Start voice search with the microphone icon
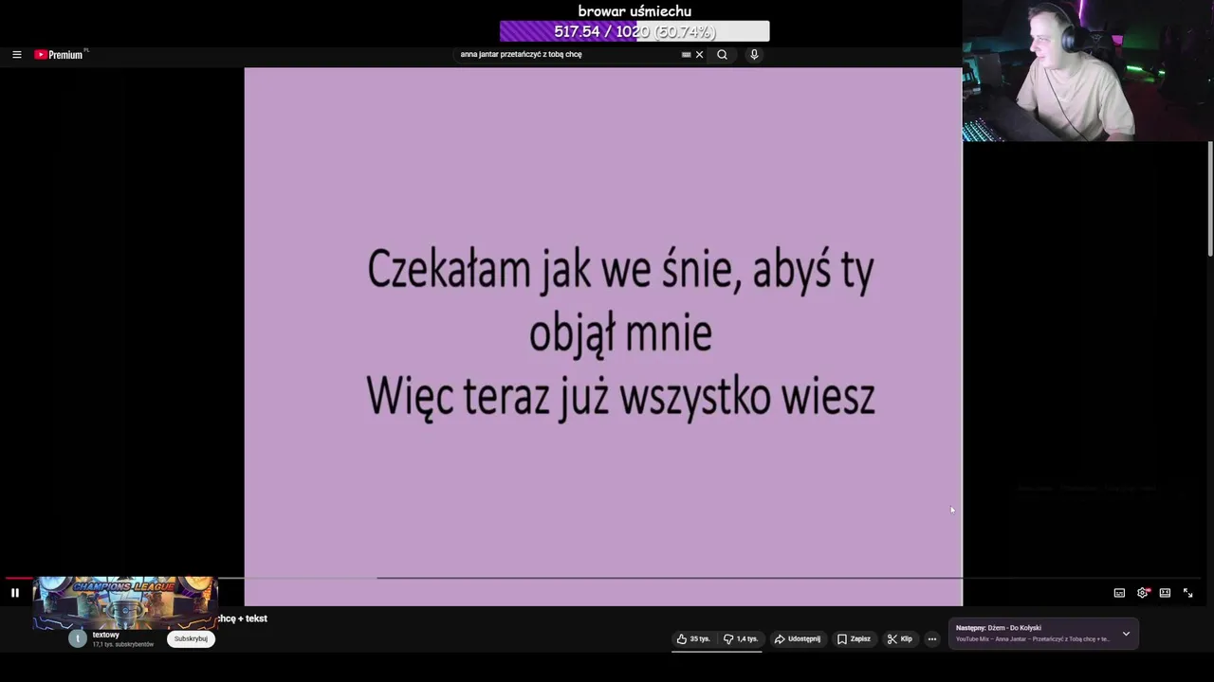Screen dimensions: 1214x682 tap(754, 55)
